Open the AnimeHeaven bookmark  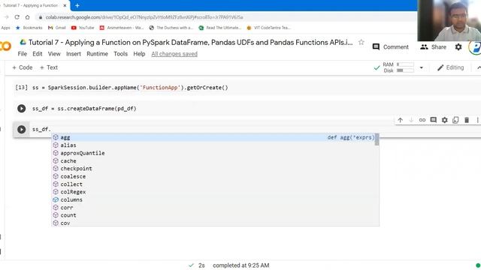click(121, 28)
